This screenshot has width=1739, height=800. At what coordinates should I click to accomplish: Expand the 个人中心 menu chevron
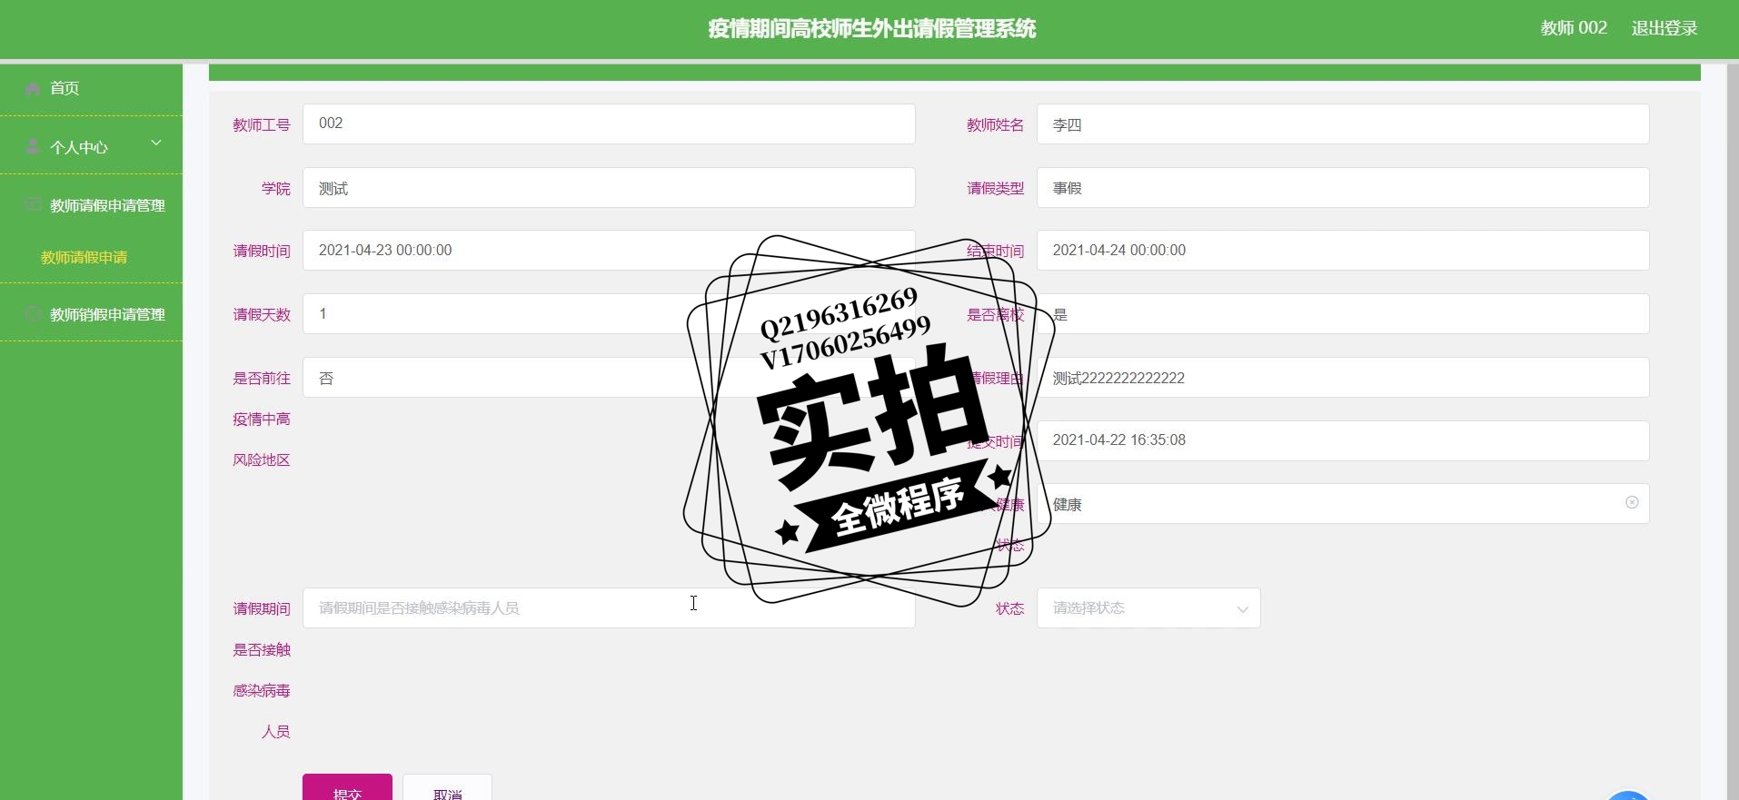point(156,143)
